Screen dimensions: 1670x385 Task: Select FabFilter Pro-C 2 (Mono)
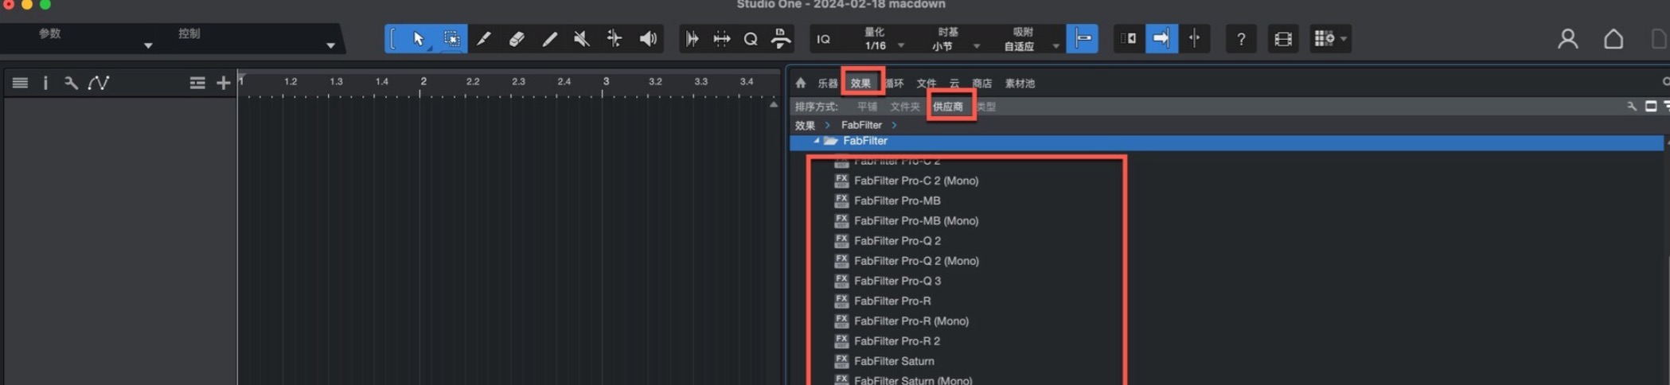[x=916, y=181]
